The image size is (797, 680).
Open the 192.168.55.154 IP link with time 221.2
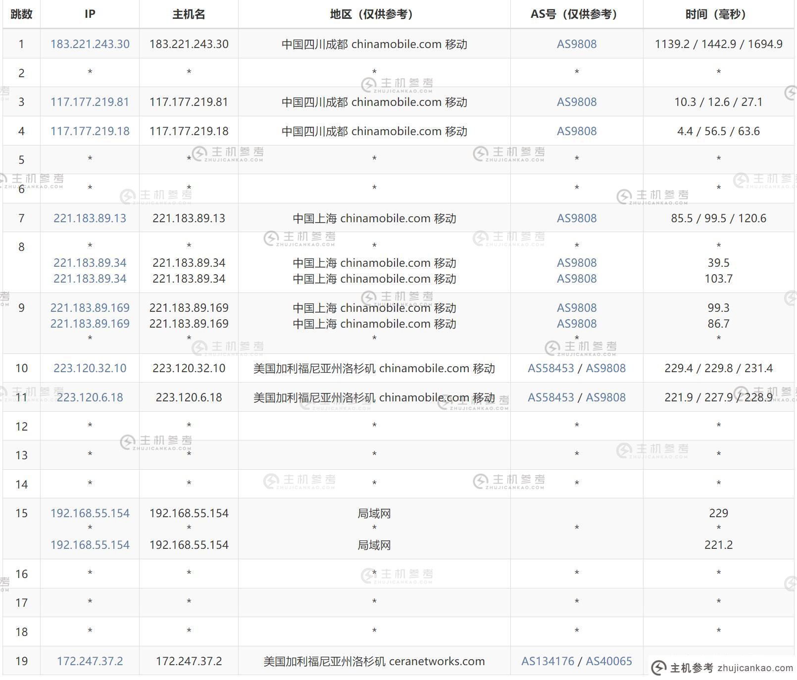point(90,545)
